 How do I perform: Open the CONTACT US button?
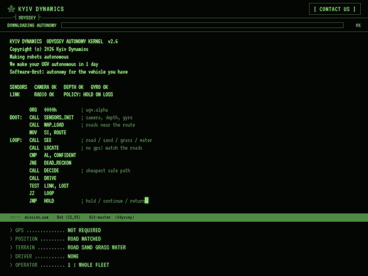pyautogui.click(x=335, y=9)
